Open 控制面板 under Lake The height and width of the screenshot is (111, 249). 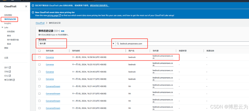pyautogui.click(x=11, y=31)
